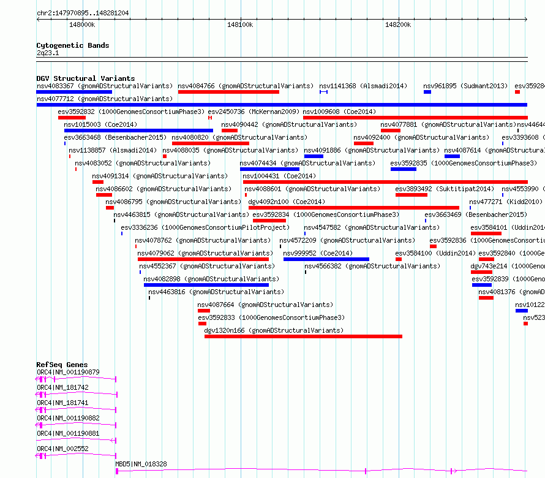
Task: Click the blue bar of nsv999952
Action: [x=326, y=259]
